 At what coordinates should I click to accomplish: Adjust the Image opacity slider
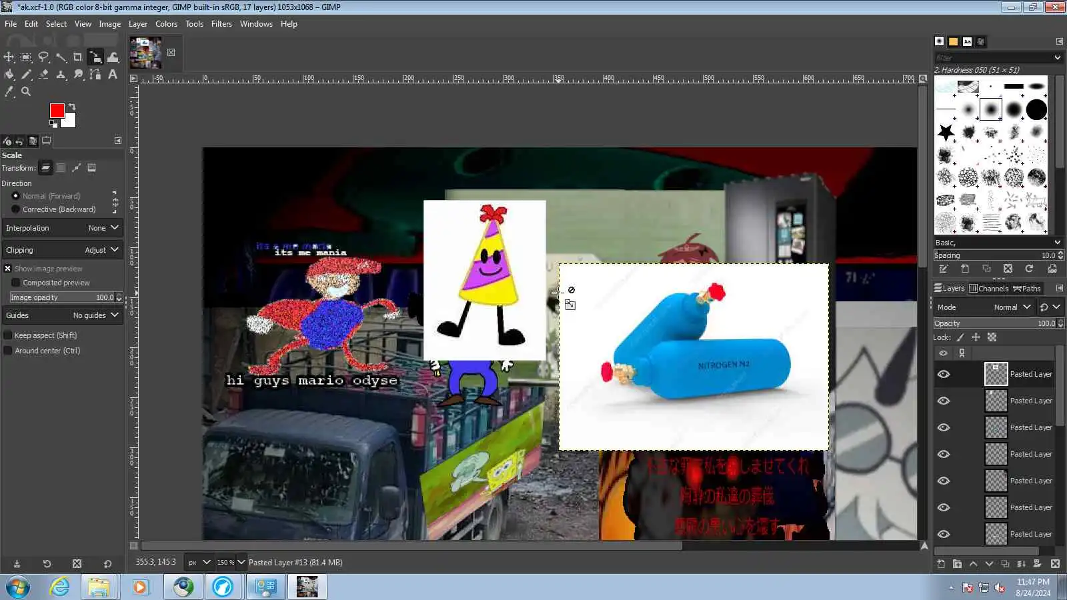pos(66,297)
